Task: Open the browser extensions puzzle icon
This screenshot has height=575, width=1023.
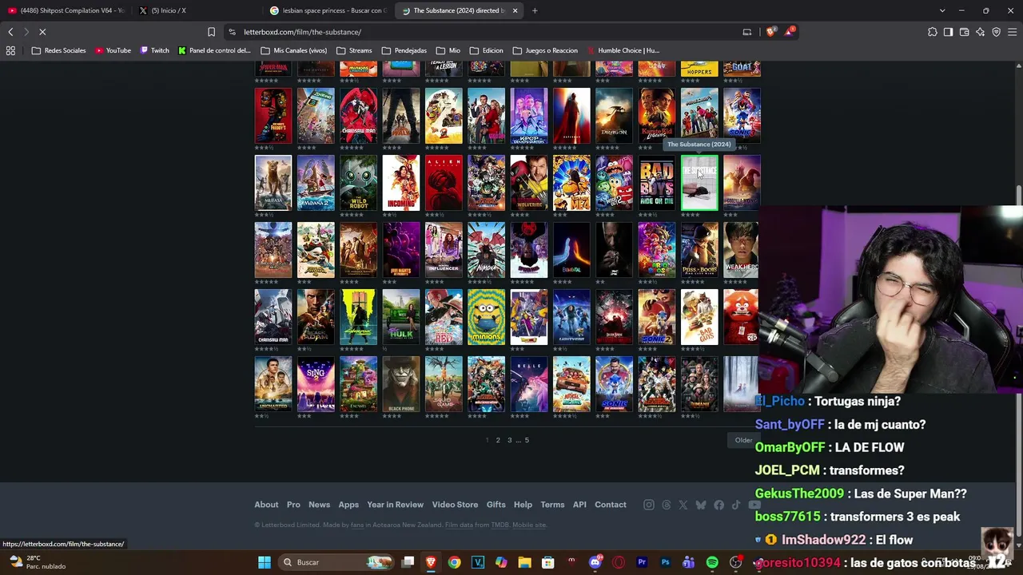Action: pyautogui.click(x=933, y=32)
